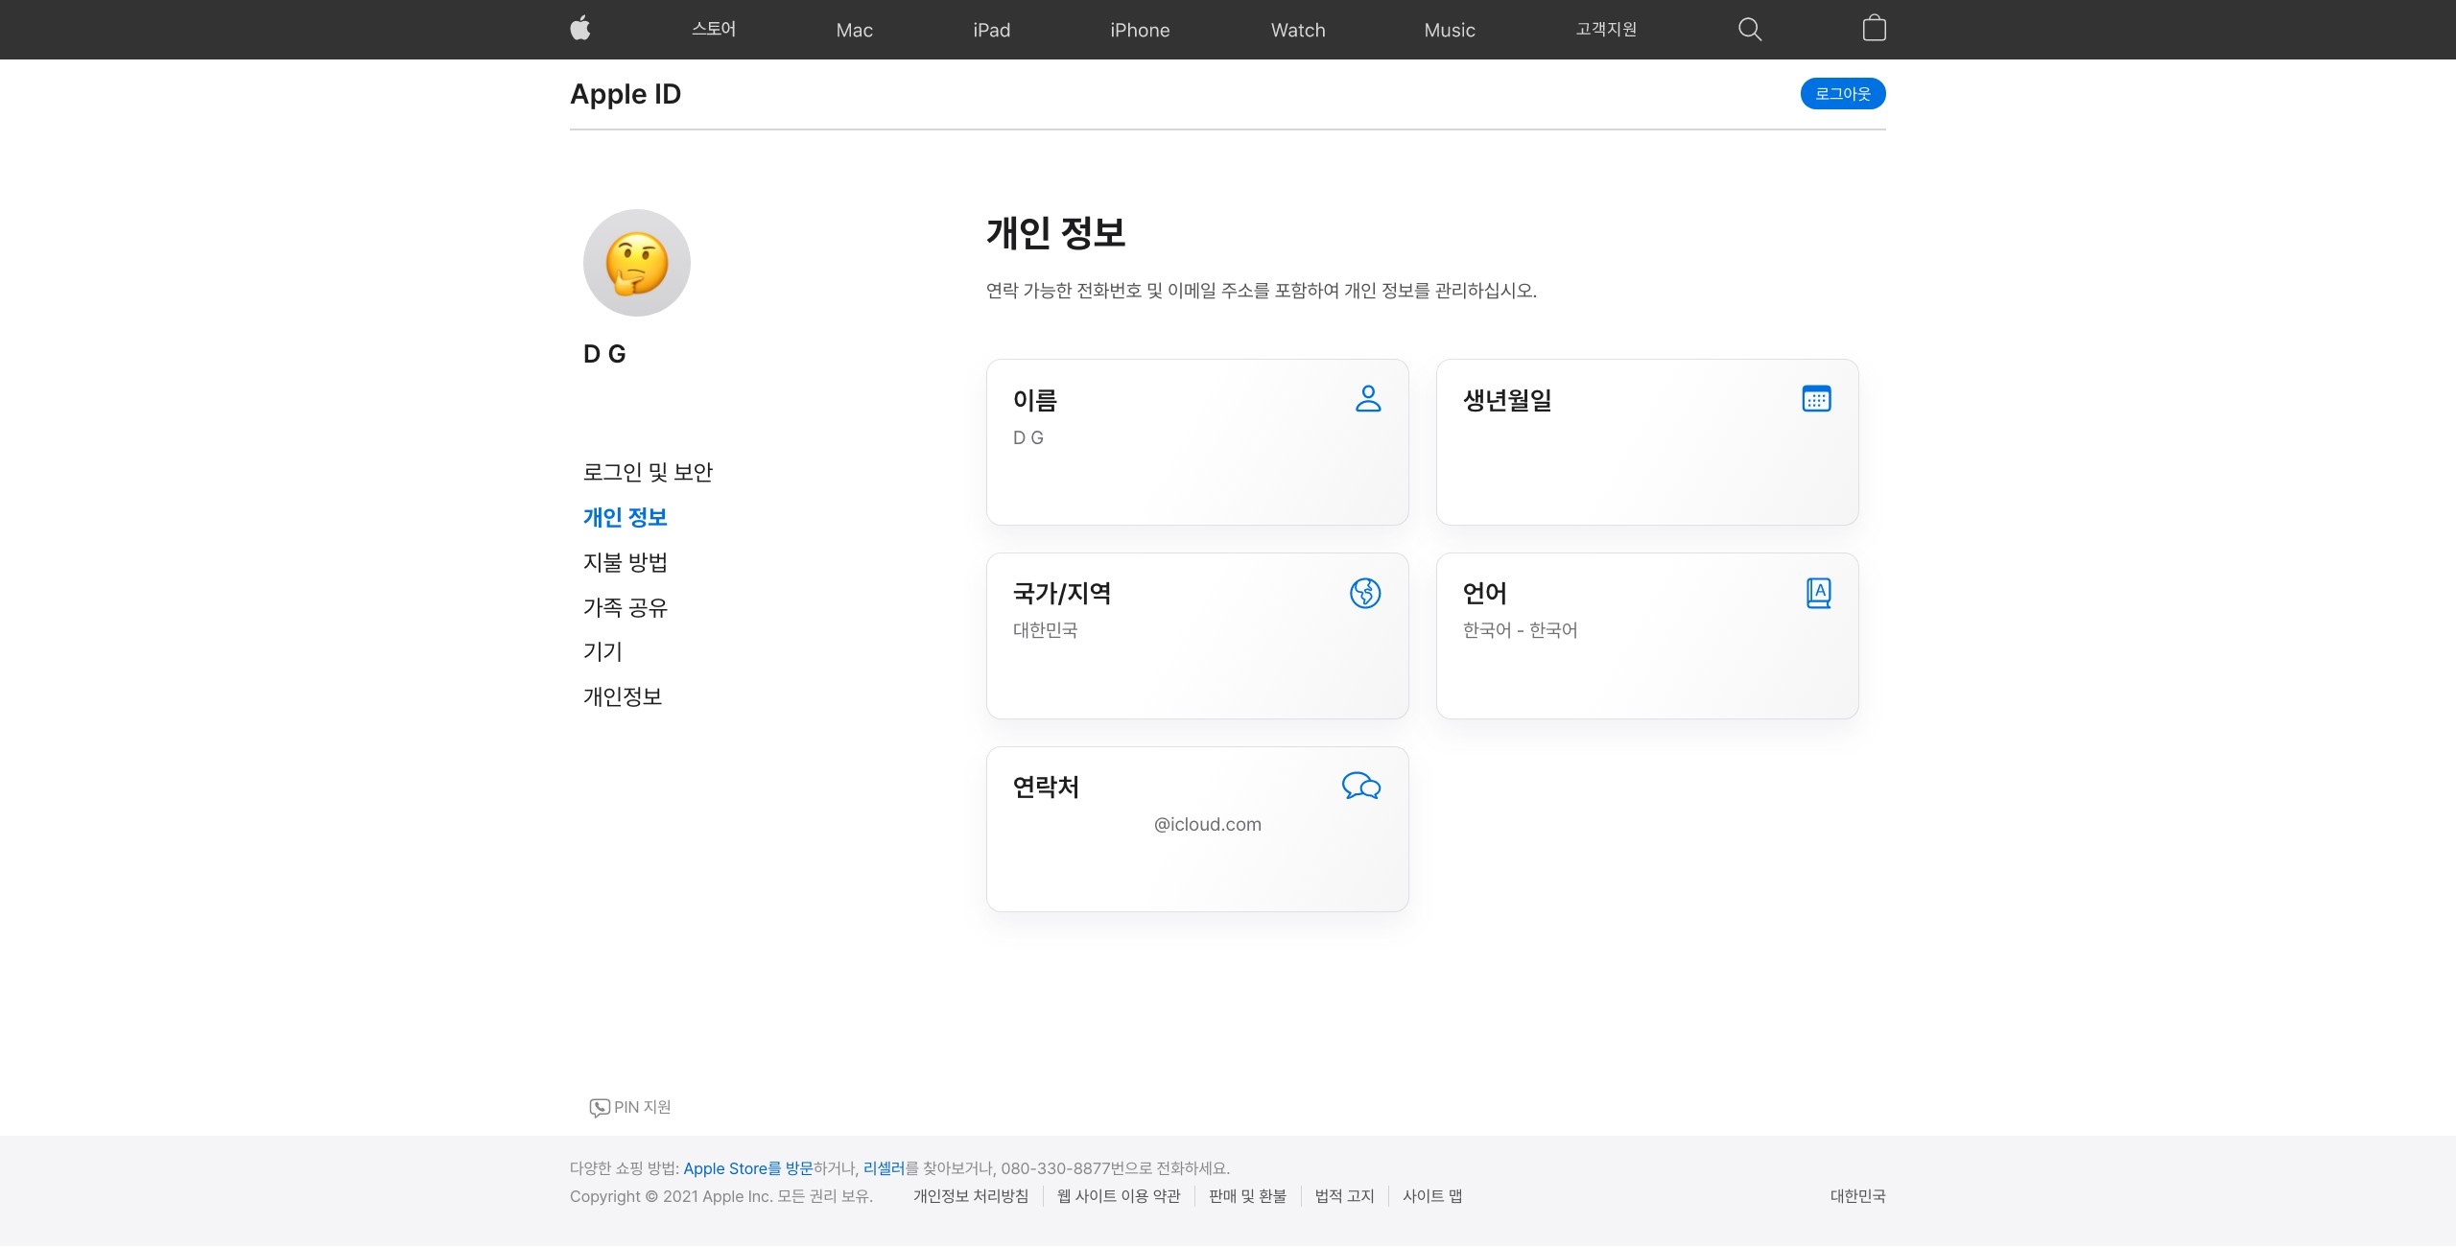Click the calendar icon in 생년월일 card
This screenshot has width=2456, height=1247.
click(x=1816, y=399)
